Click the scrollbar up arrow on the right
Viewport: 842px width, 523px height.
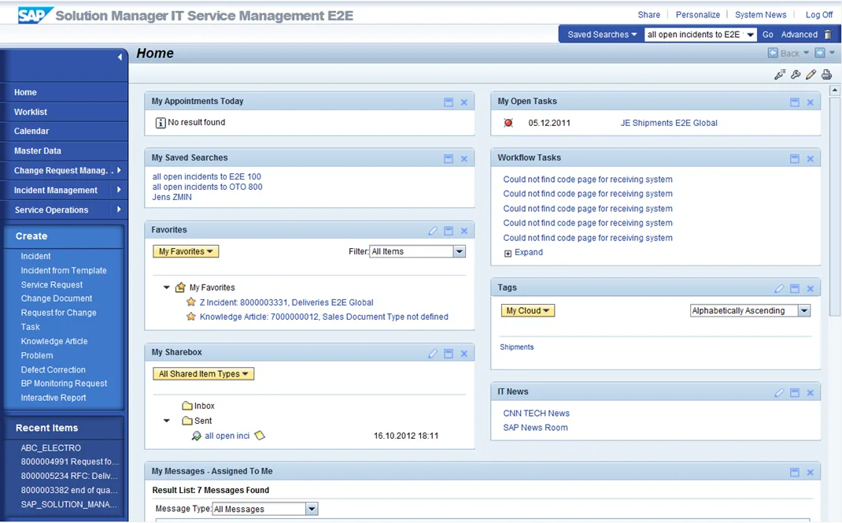[x=835, y=91]
